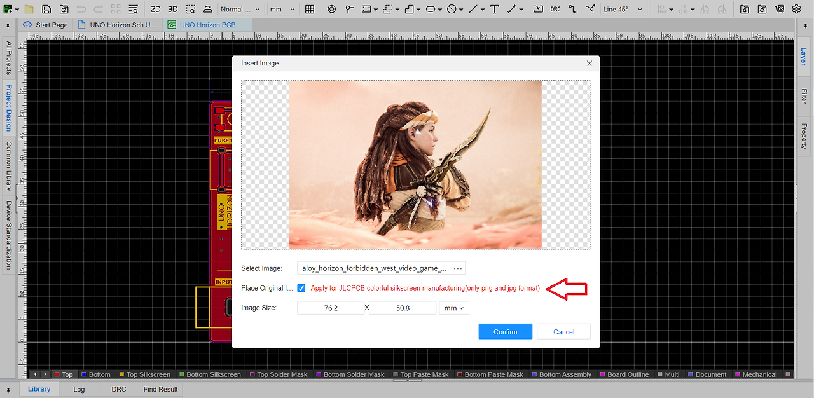Select the single routing tool
This screenshot has height=398, width=814.
pyautogui.click(x=573, y=10)
